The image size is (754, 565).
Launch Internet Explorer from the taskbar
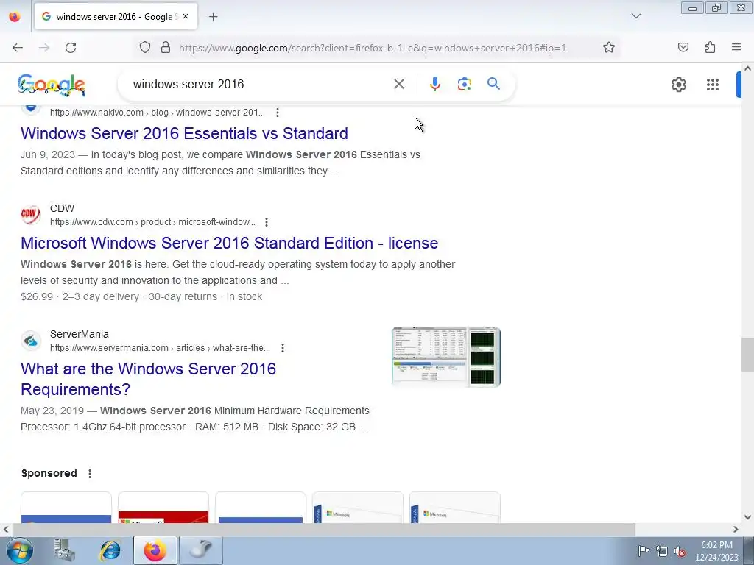pos(110,550)
